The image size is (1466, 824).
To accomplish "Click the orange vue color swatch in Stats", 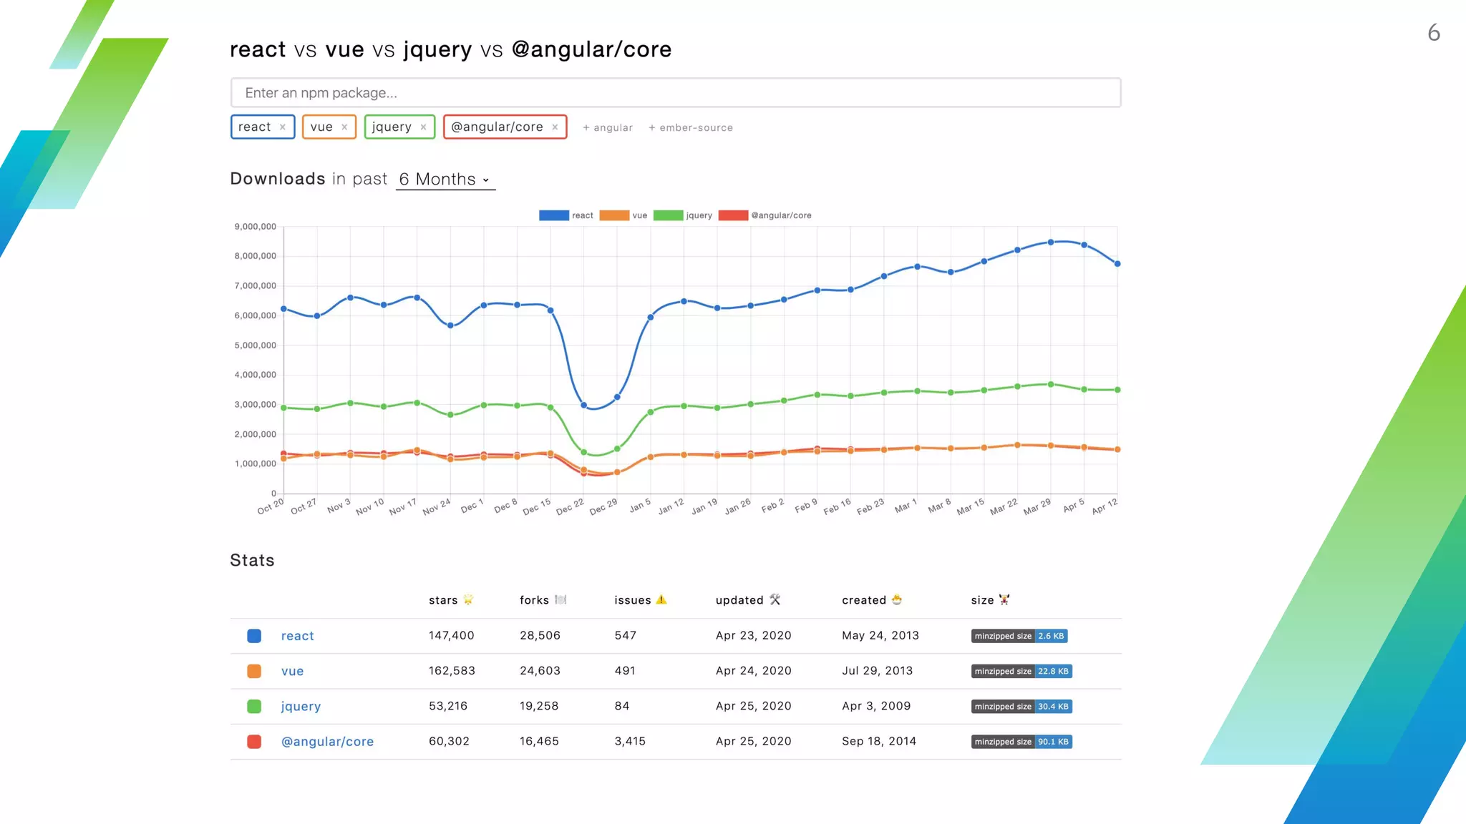I will [254, 671].
